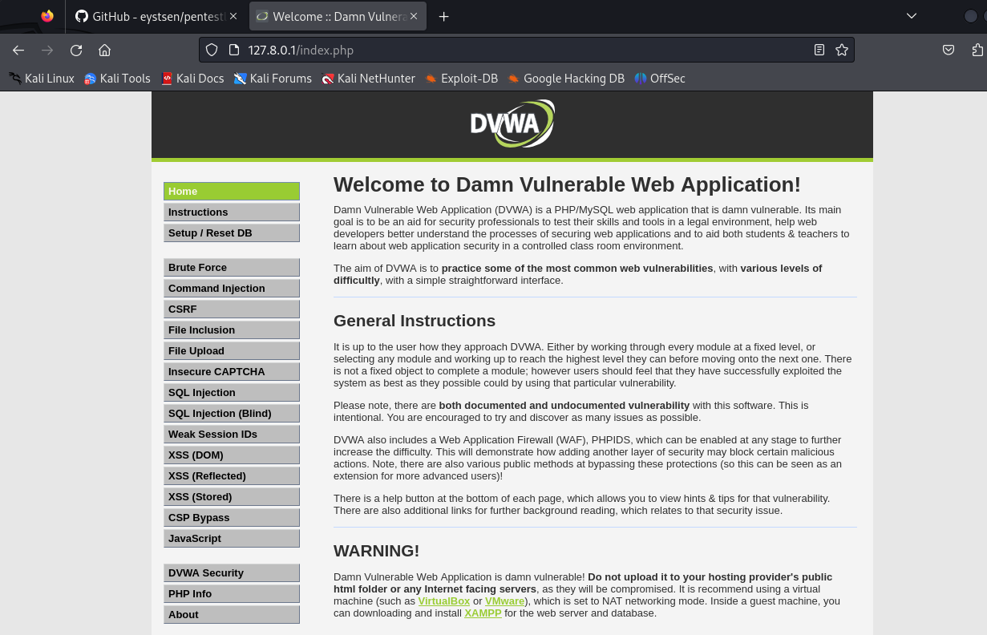This screenshot has width=987, height=635.
Task: Open the About page
Action: coord(232,615)
